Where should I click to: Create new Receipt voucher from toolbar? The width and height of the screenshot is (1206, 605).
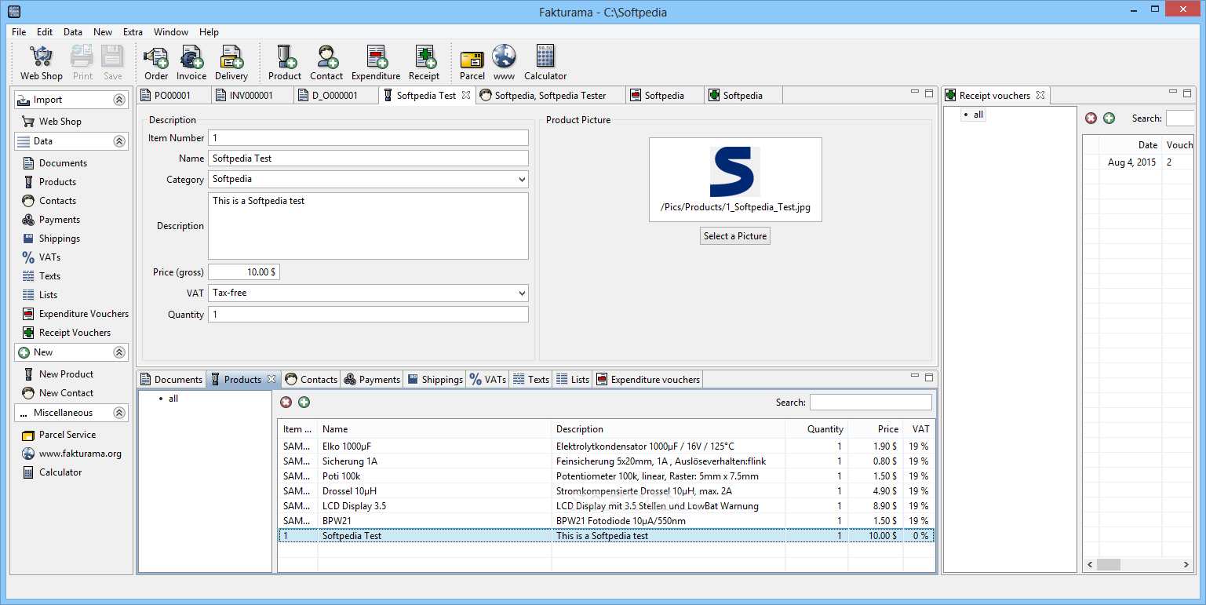pyautogui.click(x=424, y=63)
